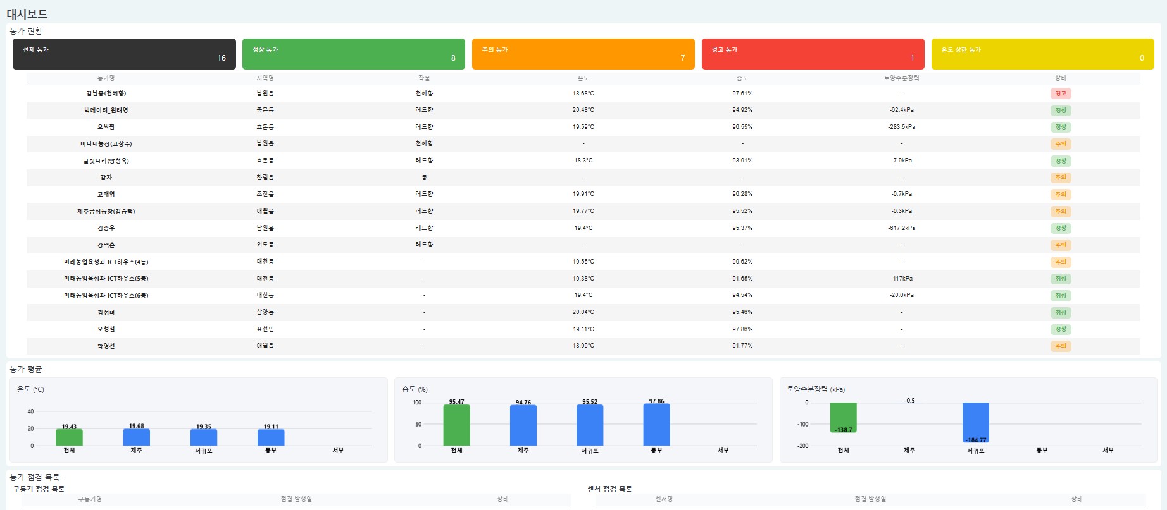Select farm name 귤빛나리(양형옥)
Screen dimensions: 1167x510
106,161
